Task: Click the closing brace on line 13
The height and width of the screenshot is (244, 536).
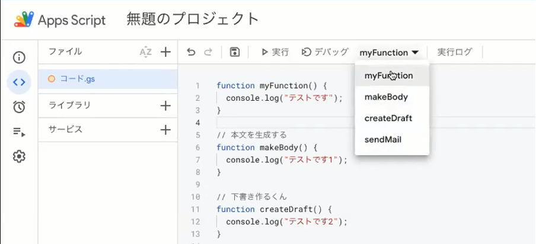Action: 219,234
